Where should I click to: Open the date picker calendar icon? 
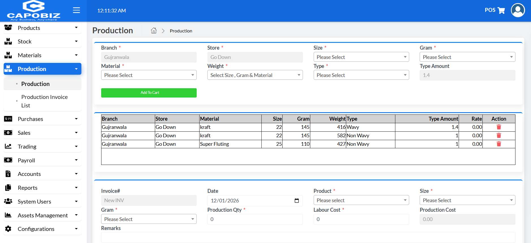click(x=296, y=201)
